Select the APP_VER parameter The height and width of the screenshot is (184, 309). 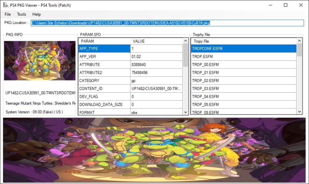tap(104, 57)
